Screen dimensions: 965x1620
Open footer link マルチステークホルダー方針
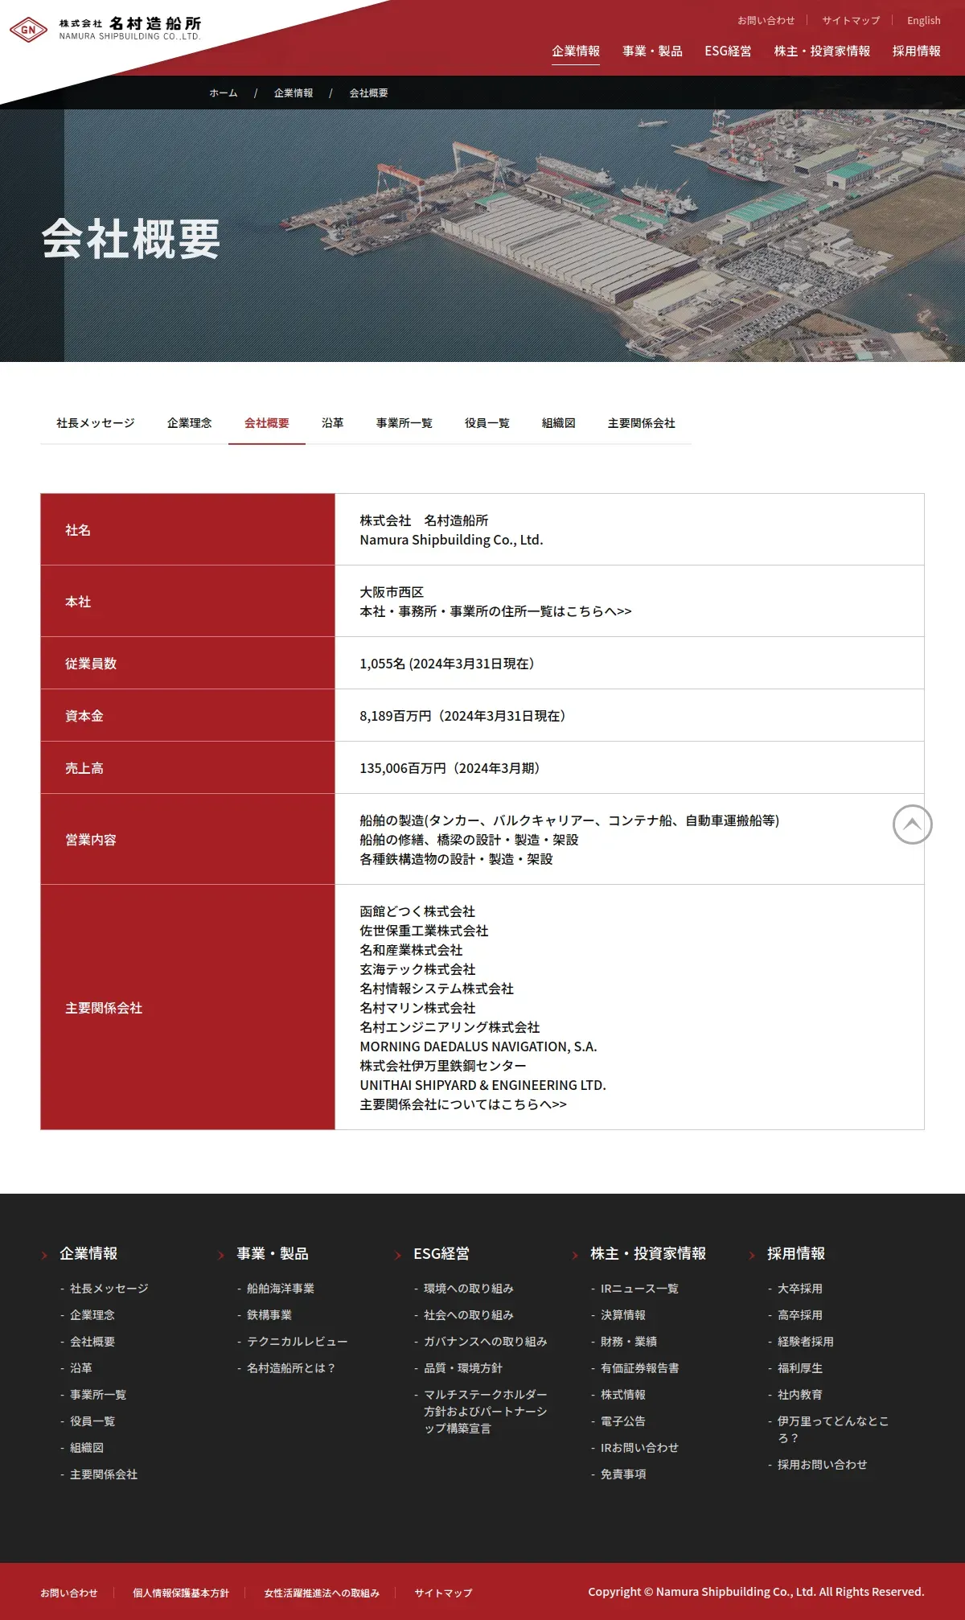coord(486,1412)
